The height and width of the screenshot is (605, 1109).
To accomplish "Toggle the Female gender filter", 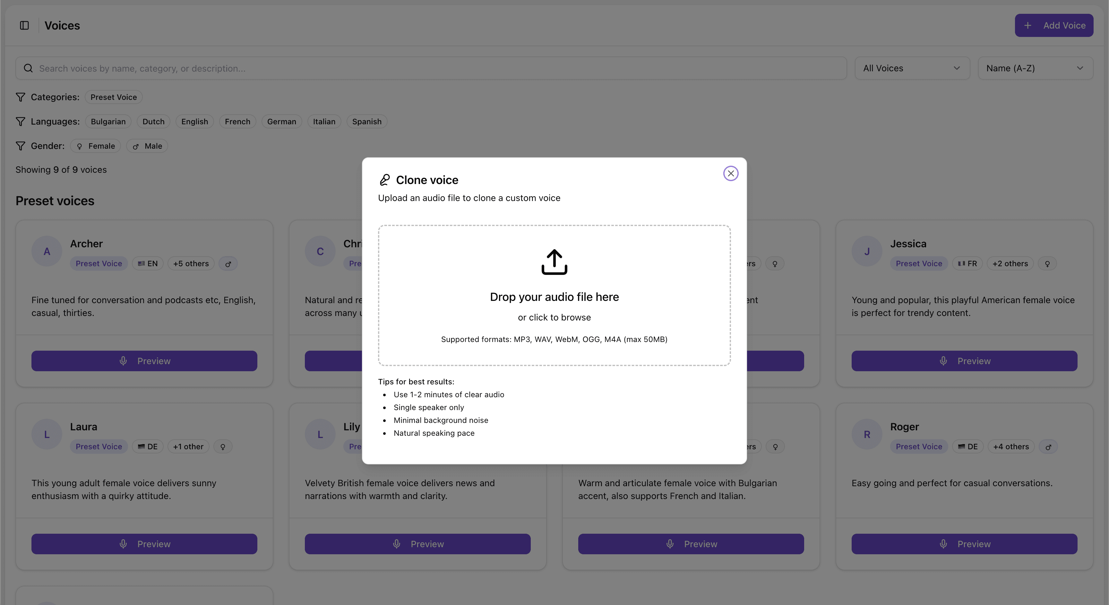I will 96,146.
